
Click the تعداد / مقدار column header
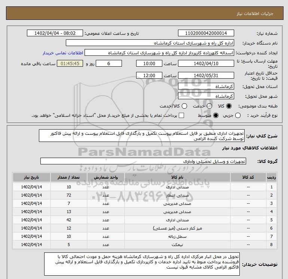click(69, 177)
